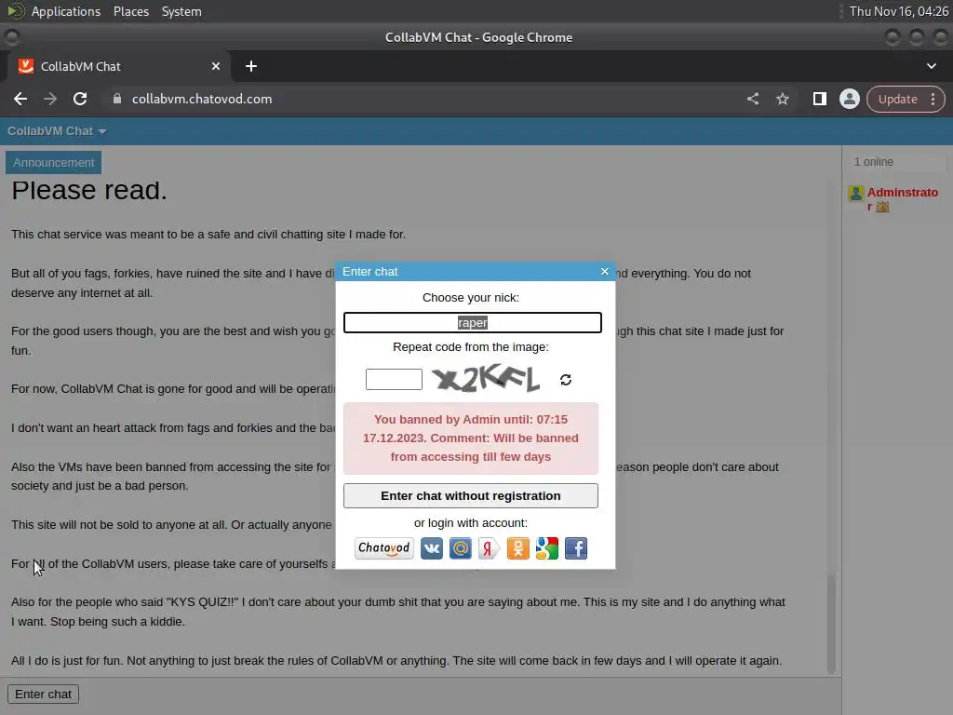953x715 pixels.
Task: Click the clock in the top panel
Action: pyautogui.click(x=898, y=11)
